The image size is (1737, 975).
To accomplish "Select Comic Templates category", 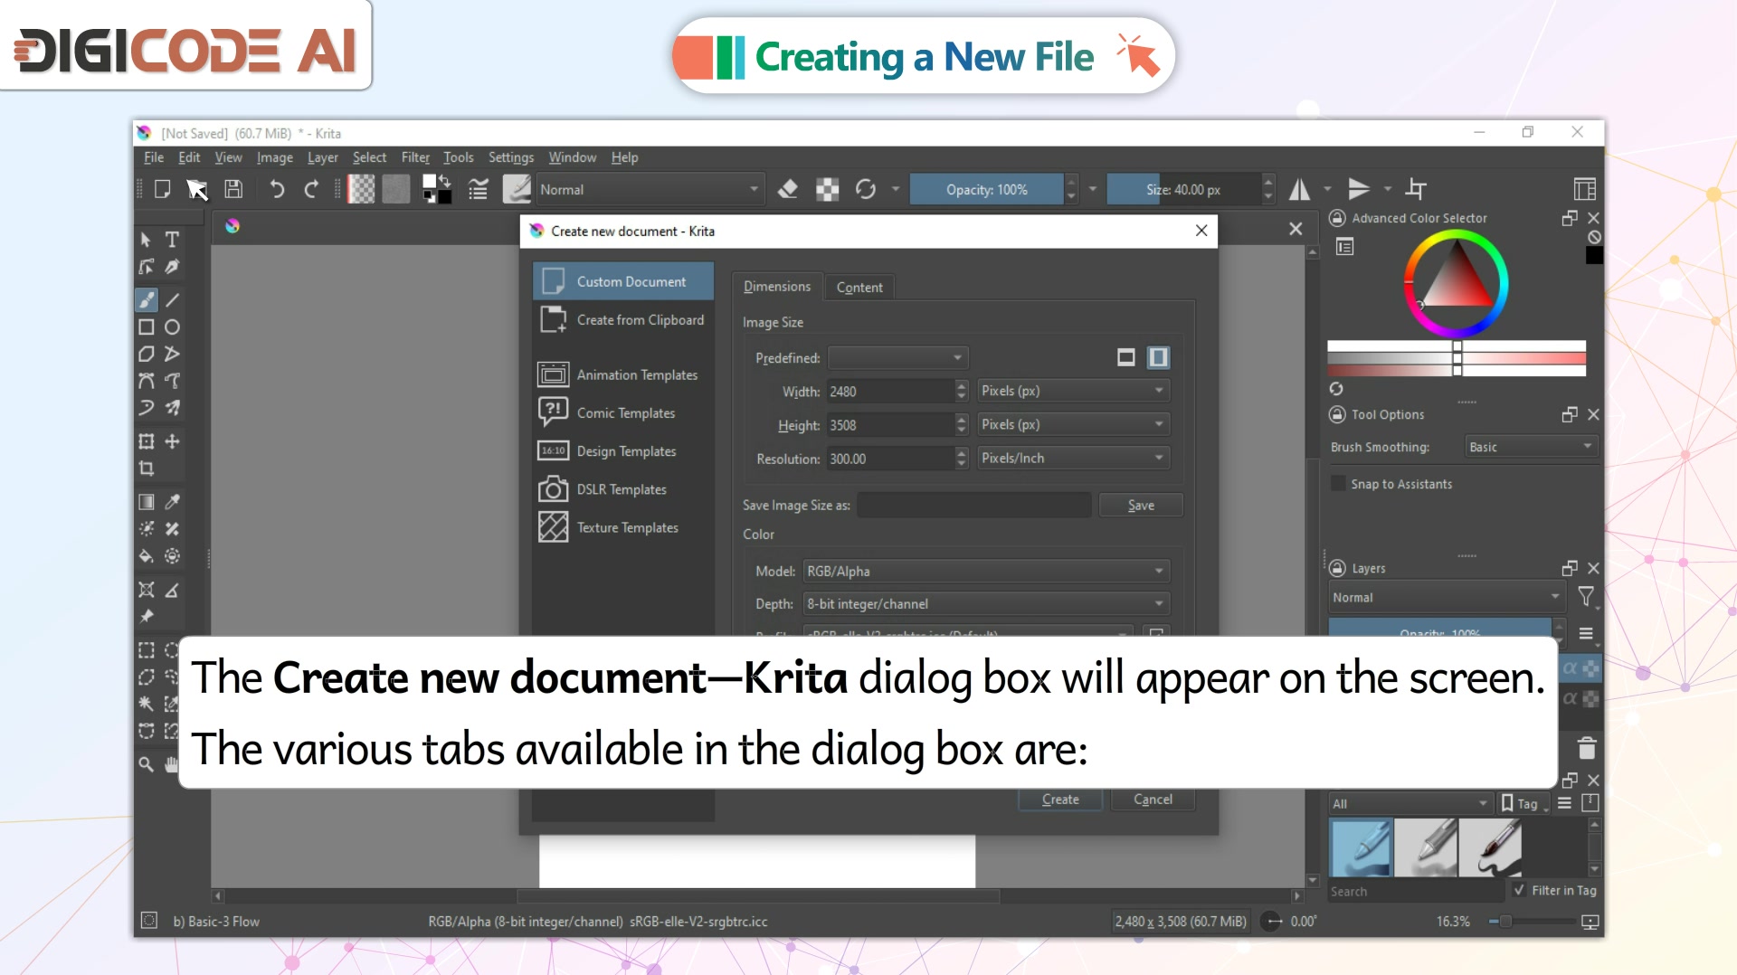I will 623,412.
